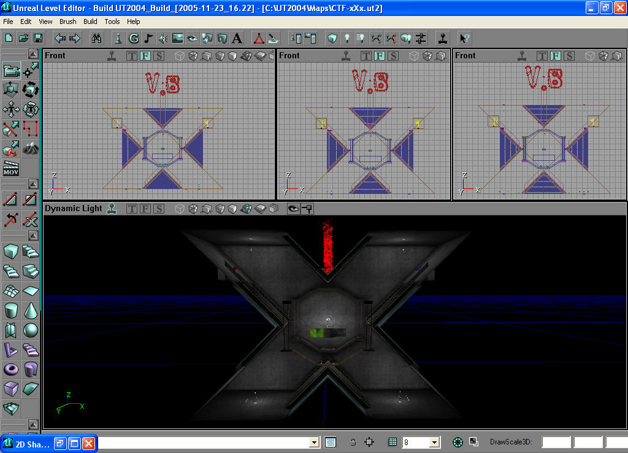628x453 pixels.
Task: Toggle the selection lock in the bottom bar
Action: click(353, 442)
